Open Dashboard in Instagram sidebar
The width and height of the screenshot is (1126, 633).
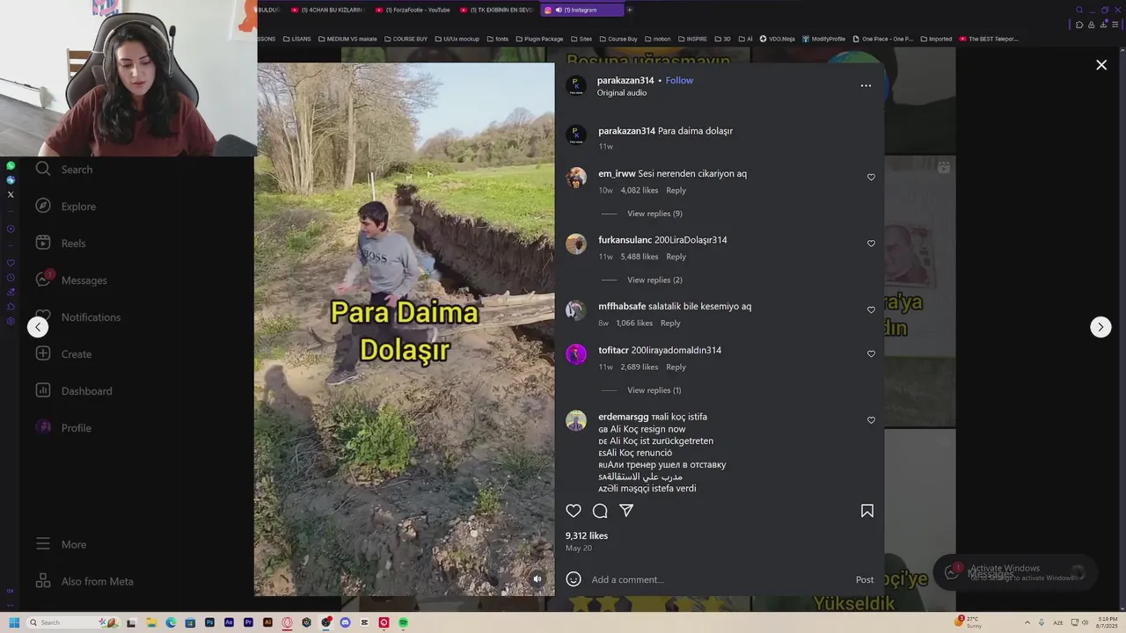74,391
